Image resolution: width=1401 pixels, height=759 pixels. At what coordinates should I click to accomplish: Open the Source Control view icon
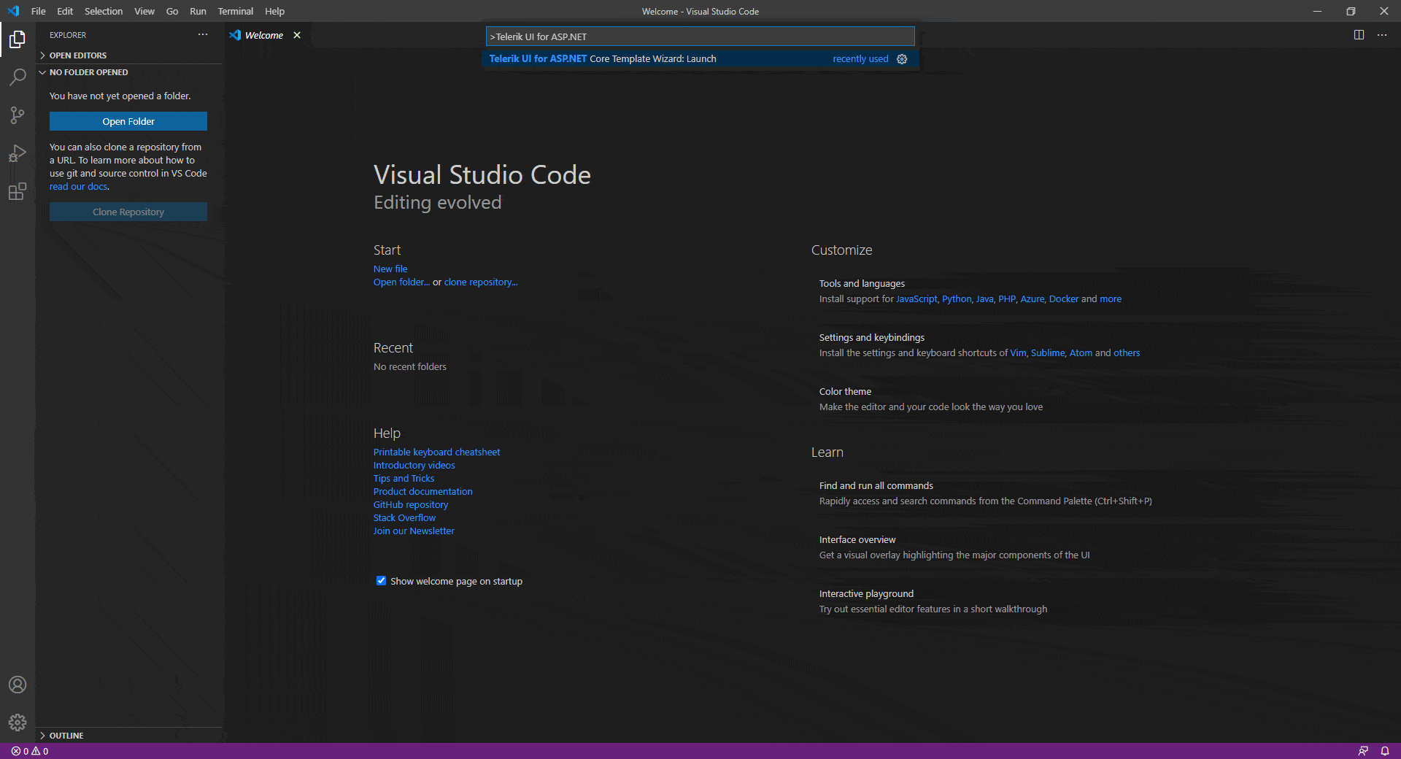coord(18,115)
